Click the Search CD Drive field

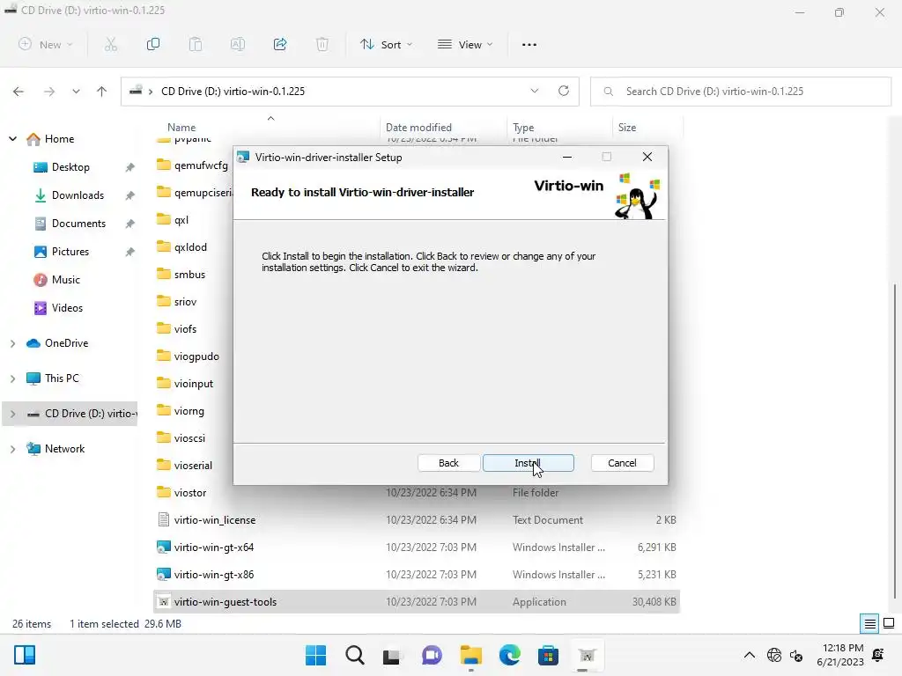tap(741, 92)
